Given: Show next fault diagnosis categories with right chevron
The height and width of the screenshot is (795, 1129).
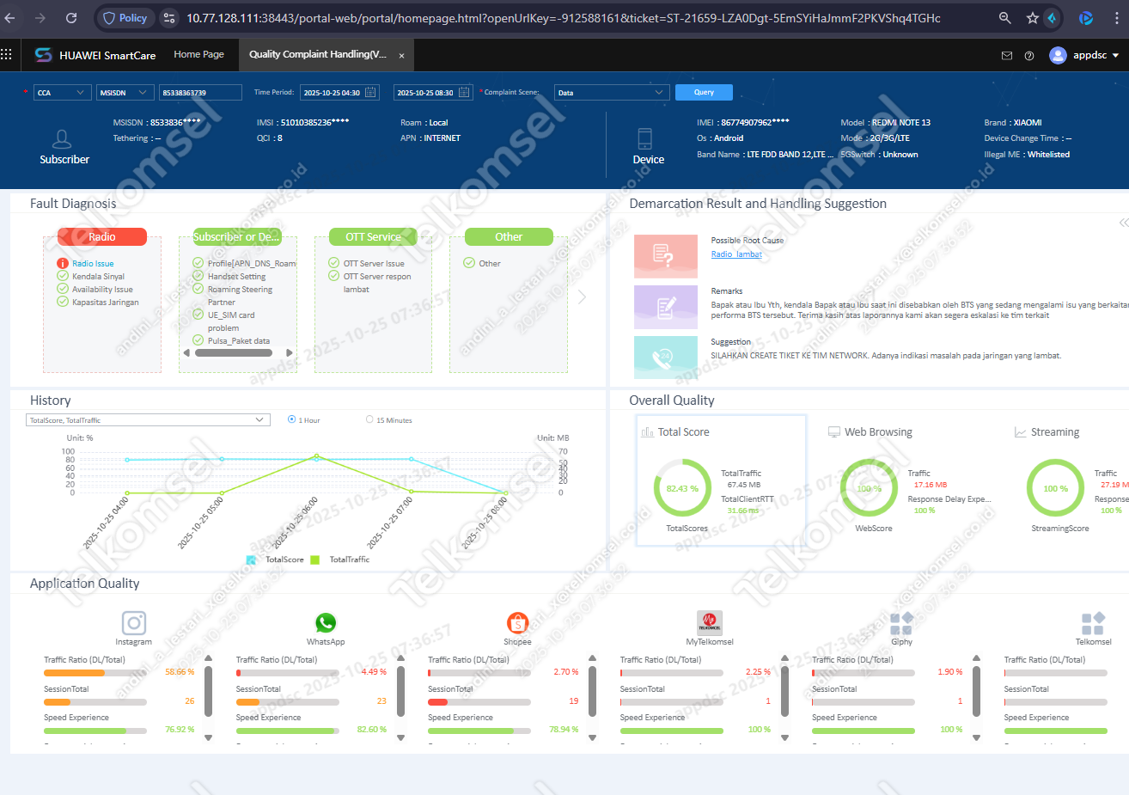Looking at the screenshot, I should [x=582, y=297].
